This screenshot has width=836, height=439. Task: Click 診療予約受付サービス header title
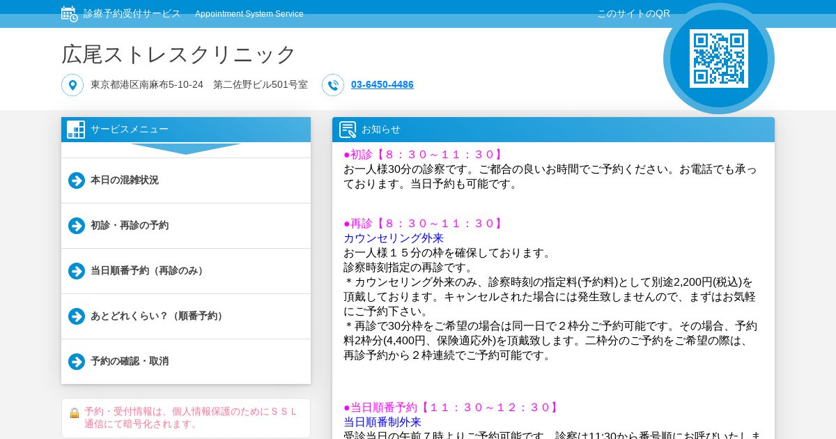pyautogui.click(x=132, y=14)
